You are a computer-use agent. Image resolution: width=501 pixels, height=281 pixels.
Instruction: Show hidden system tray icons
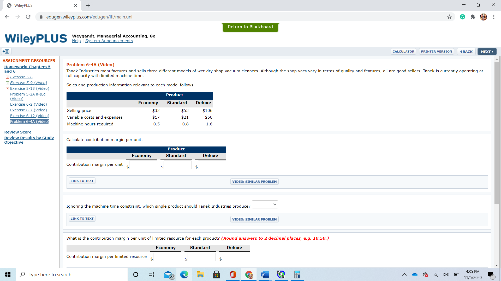click(x=404, y=274)
